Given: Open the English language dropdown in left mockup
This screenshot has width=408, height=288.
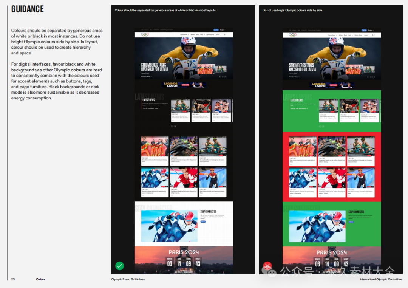Looking at the screenshot, I should [223, 30].
